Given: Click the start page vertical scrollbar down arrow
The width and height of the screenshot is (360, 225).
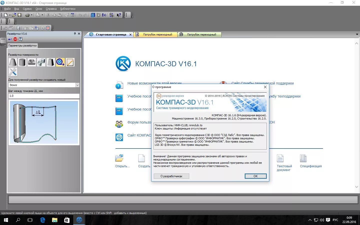Looking at the screenshot, I should click(x=356, y=187).
